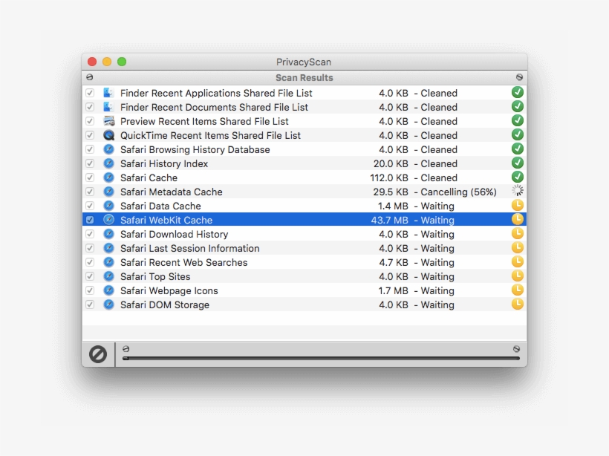Click green cleaned checkmark for QuickTime Recent Items

[518, 134]
